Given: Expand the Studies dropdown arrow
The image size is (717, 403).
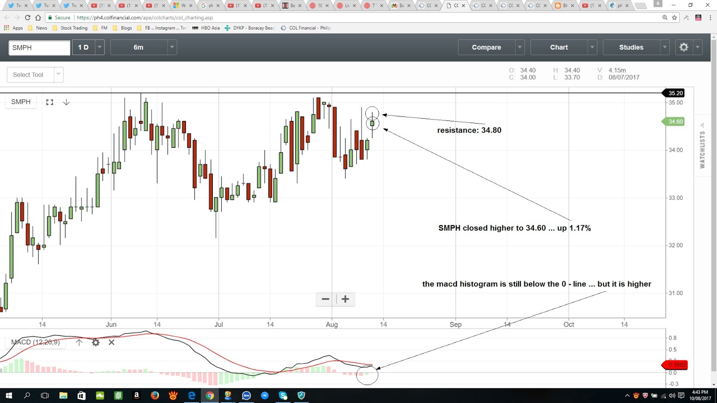Looking at the screenshot, I should tap(665, 47).
